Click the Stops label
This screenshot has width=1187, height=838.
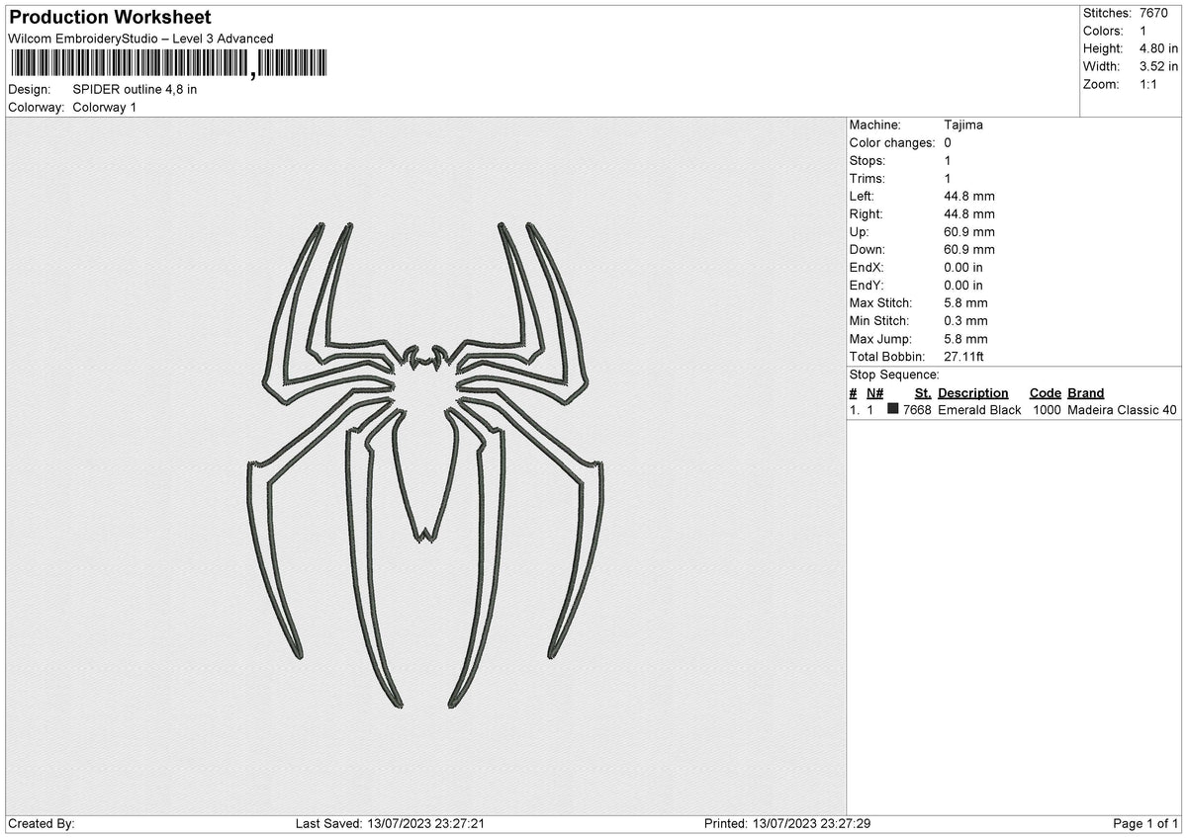867,161
